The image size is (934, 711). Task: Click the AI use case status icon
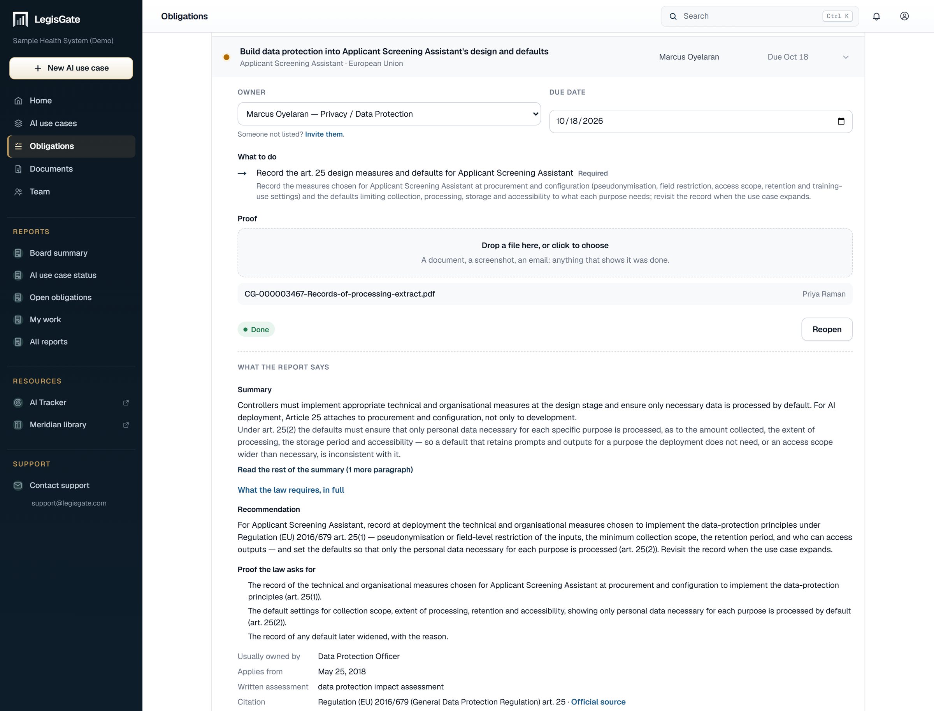(x=18, y=275)
